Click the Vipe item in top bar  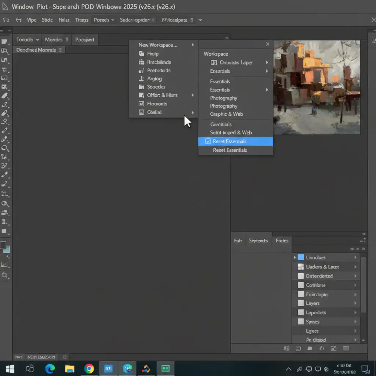pyautogui.click(x=32, y=20)
